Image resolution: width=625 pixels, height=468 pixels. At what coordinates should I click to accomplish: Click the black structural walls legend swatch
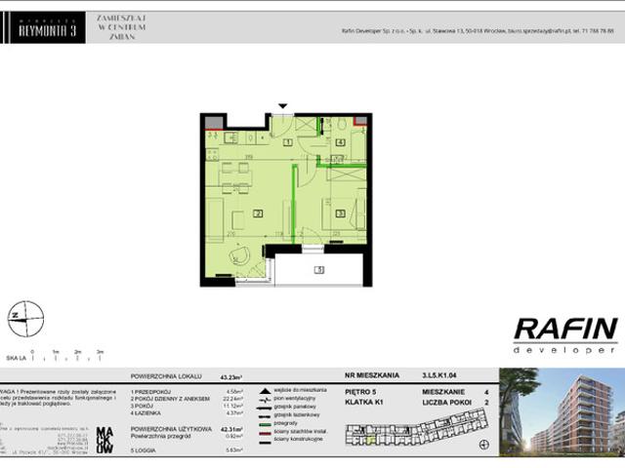click(x=265, y=441)
